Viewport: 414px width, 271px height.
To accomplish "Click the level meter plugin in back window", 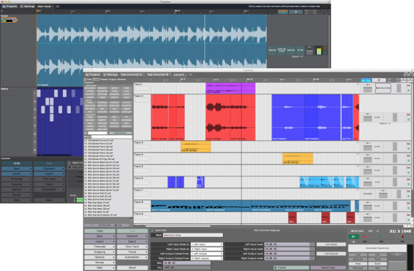I will pos(318,51).
